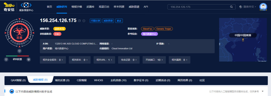
Task: Expand 相关样本 : 0 entry
Action: tap(80, 60)
